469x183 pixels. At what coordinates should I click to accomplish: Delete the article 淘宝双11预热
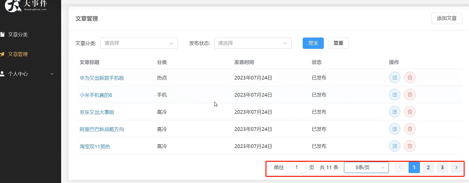tap(410, 146)
